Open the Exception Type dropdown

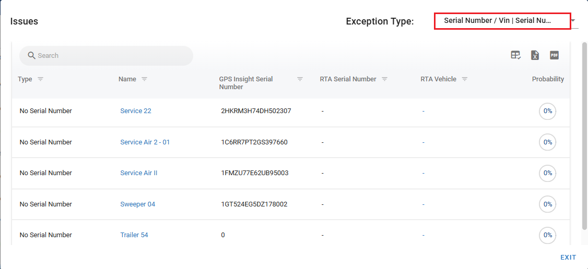point(502,21)
